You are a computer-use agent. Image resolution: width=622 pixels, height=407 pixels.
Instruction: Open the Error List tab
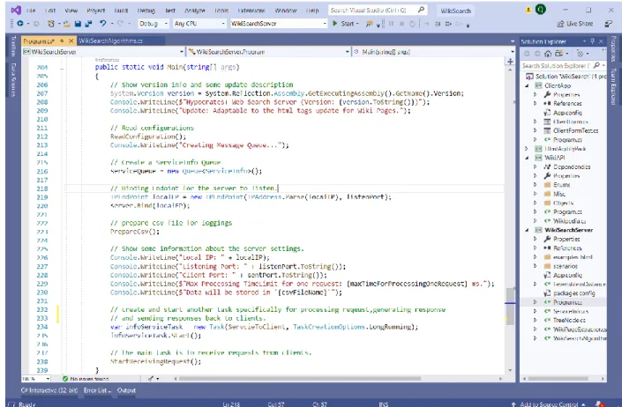click(97, 390)
